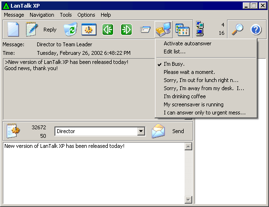Click the Reply text label
269x207 pixels.
(50, 30)
